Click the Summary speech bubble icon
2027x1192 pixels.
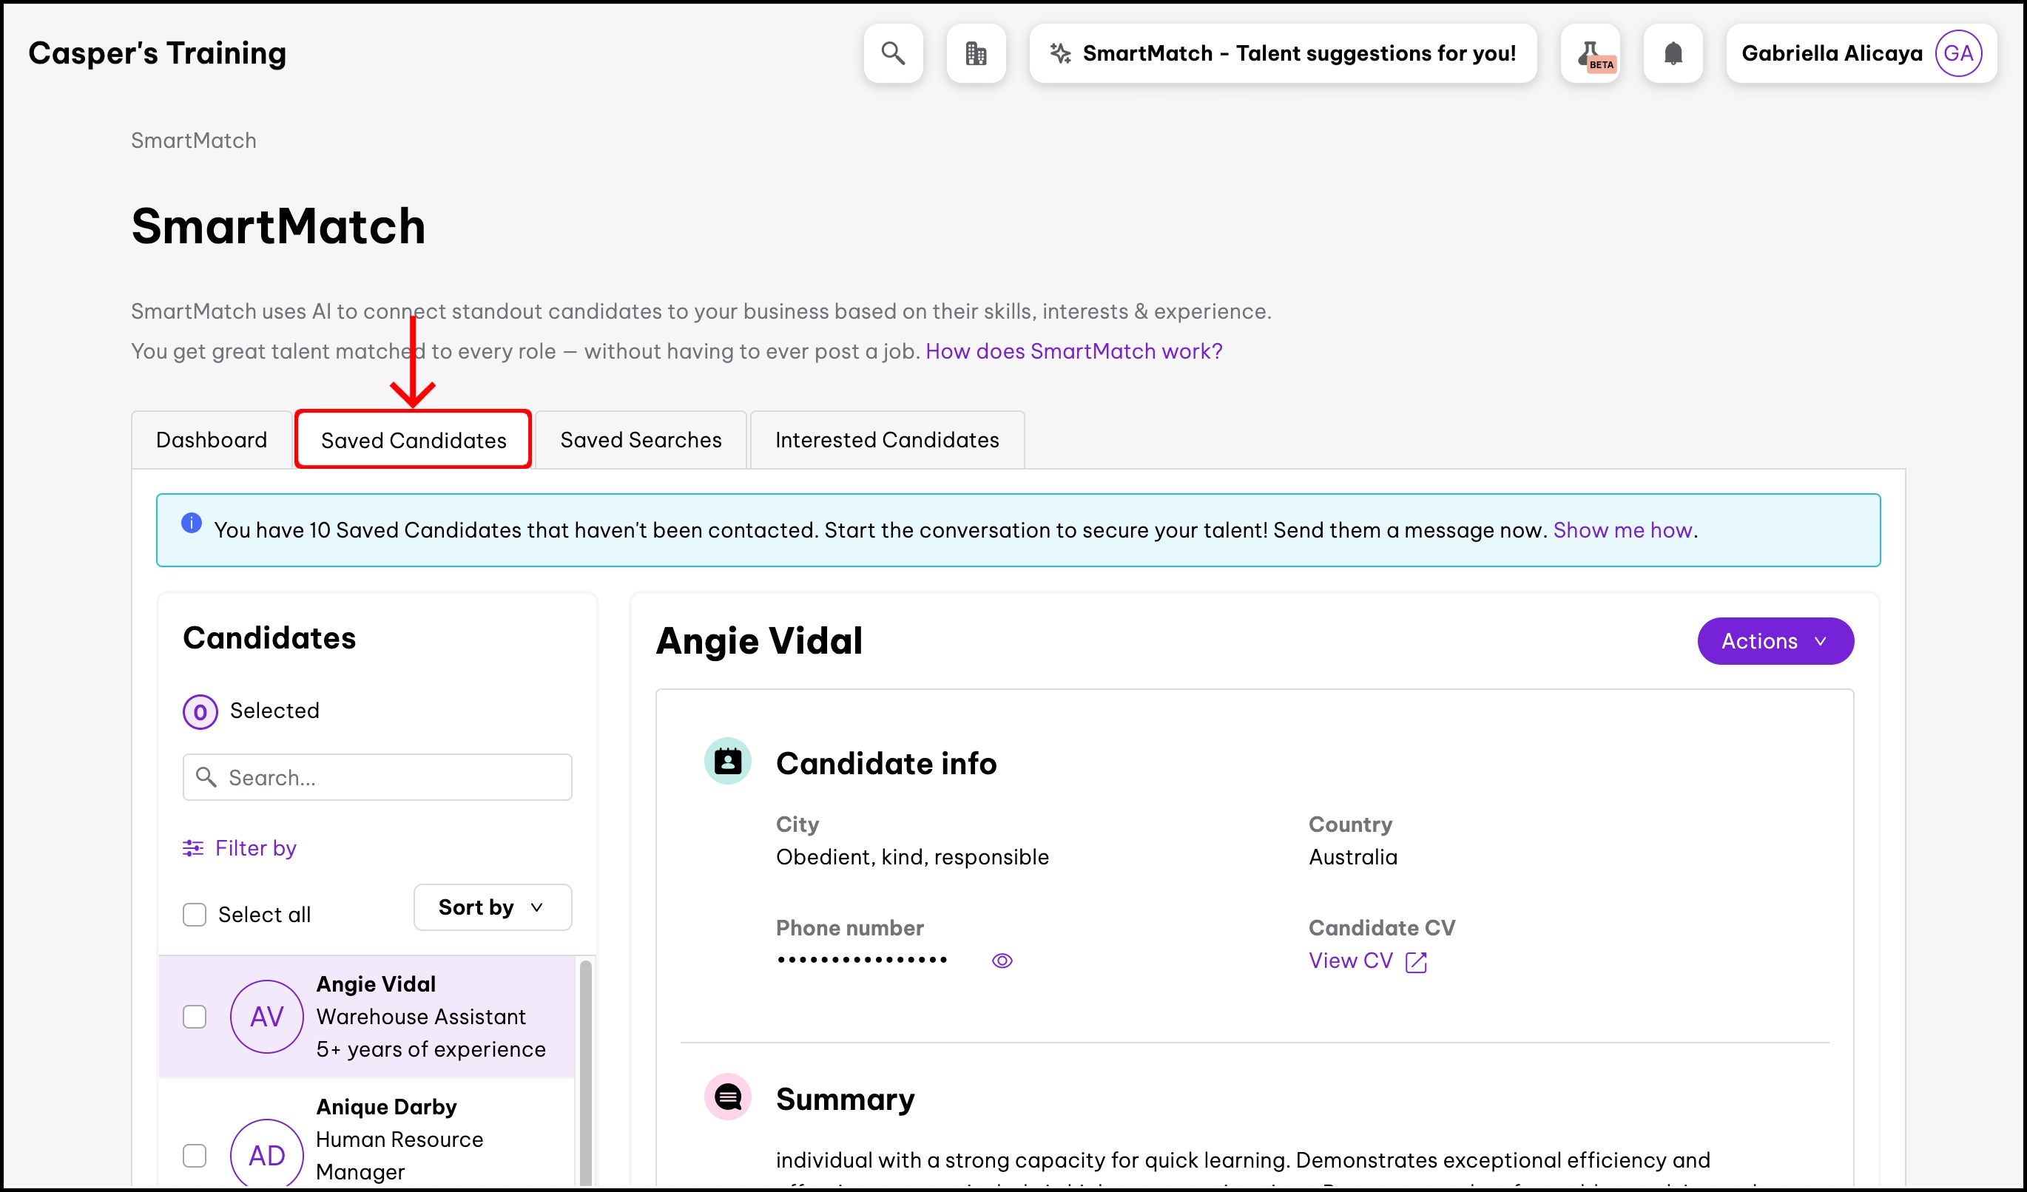728,1097
